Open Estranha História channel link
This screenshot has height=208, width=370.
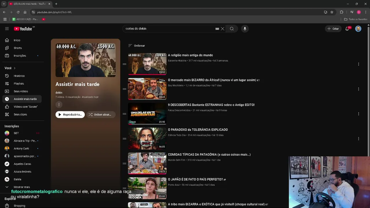click(177, 61)
